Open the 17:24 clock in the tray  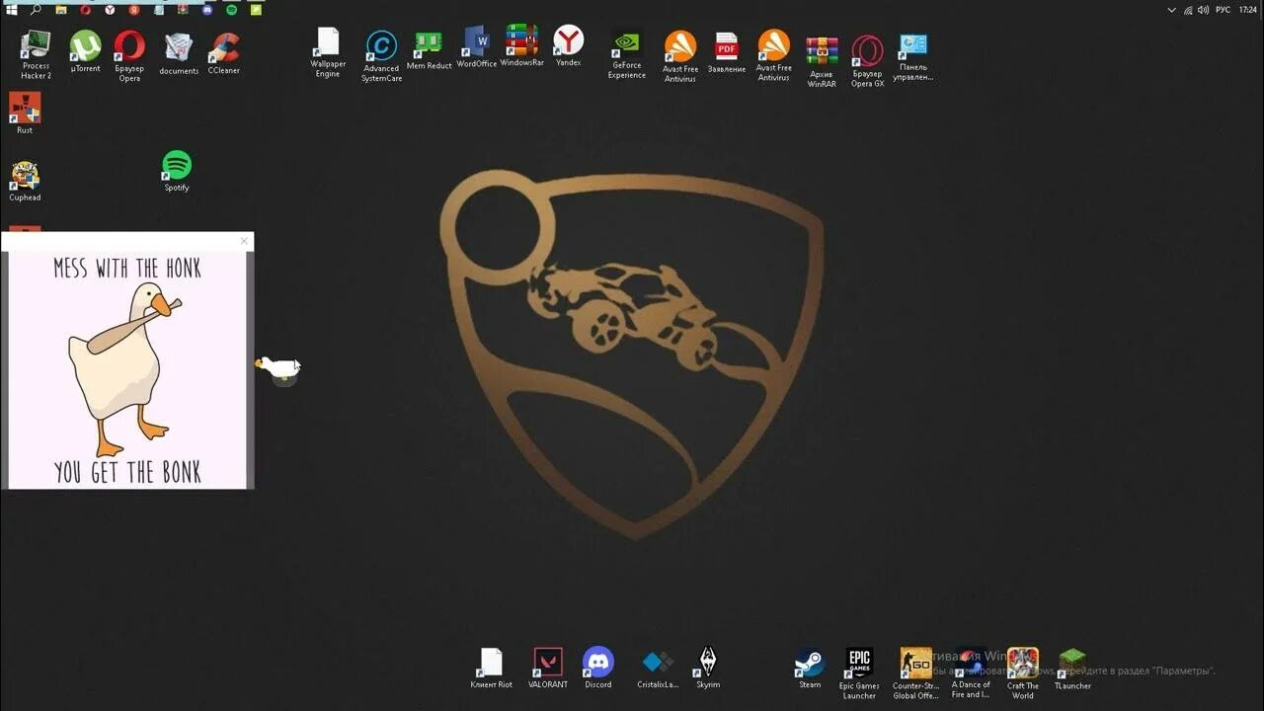coord(1249,10)
